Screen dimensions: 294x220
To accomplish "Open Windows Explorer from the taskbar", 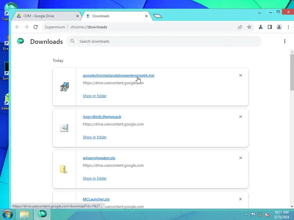I will 24,214.
